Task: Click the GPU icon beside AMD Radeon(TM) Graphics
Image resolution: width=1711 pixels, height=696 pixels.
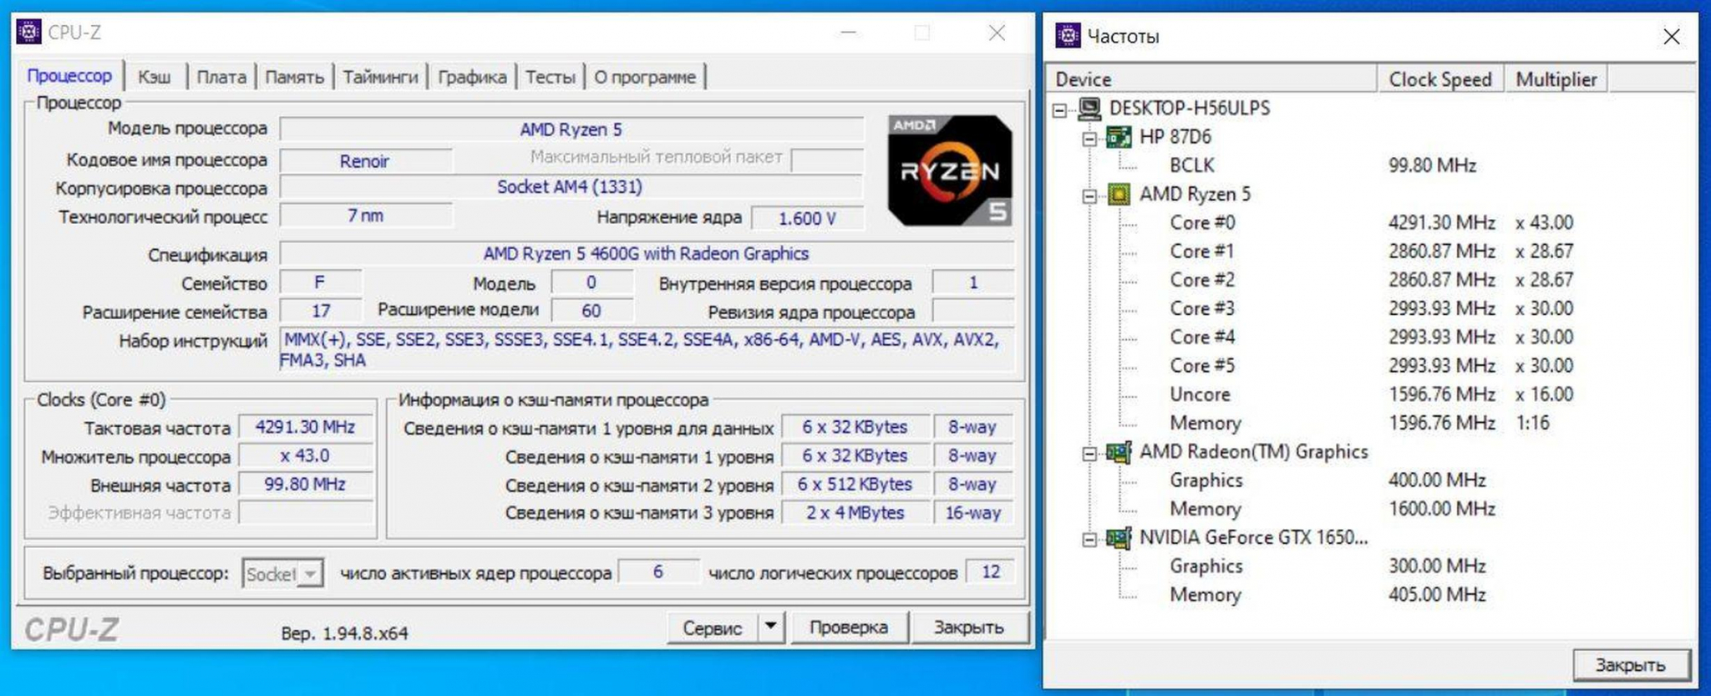Action: [1119, 452]
